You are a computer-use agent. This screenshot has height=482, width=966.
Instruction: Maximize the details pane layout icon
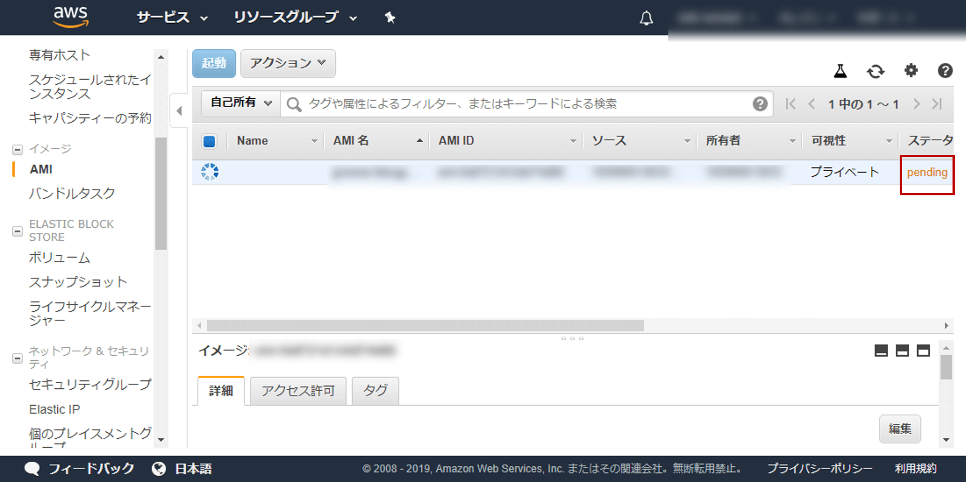pyautogui.click(x=923, y=351)
